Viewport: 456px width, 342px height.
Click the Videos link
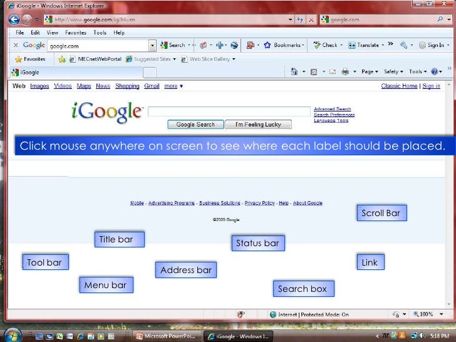pos(63,86)
